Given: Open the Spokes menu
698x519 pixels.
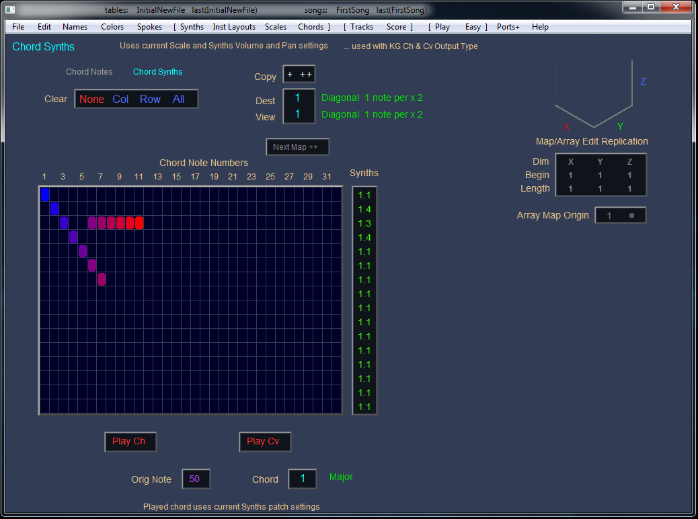Looking at the screenshot, I should (149, 27).
